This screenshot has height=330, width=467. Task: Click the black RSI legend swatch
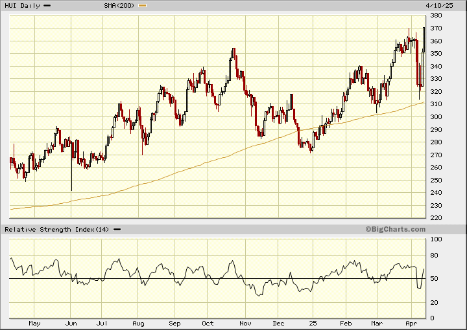117,229
